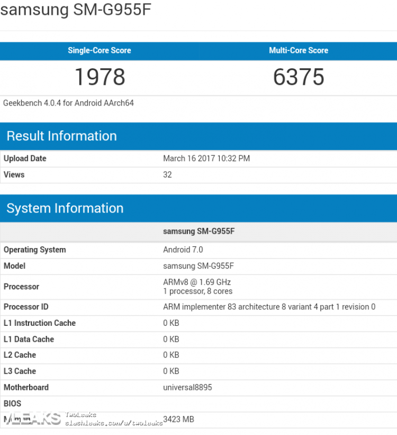This screenshot has width=397, height=435.
Task: Click the slashleaks.com/u/twoleaks watermark URL
Action: point(114,423)
